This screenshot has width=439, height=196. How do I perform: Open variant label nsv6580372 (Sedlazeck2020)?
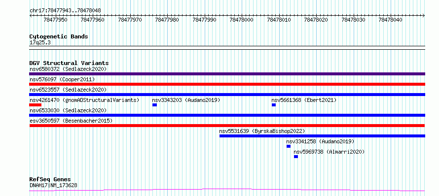[68, 69]
